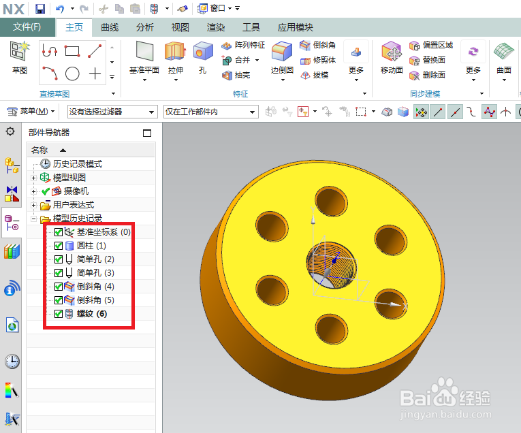The width and height of the screenshot is (521, 433).
Task: Open the history clock sidebar icon
Action: click(x=12, y=362)
